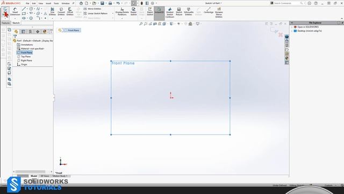
Task: Pick the Line sketch tool
Action: coord(24,9)
